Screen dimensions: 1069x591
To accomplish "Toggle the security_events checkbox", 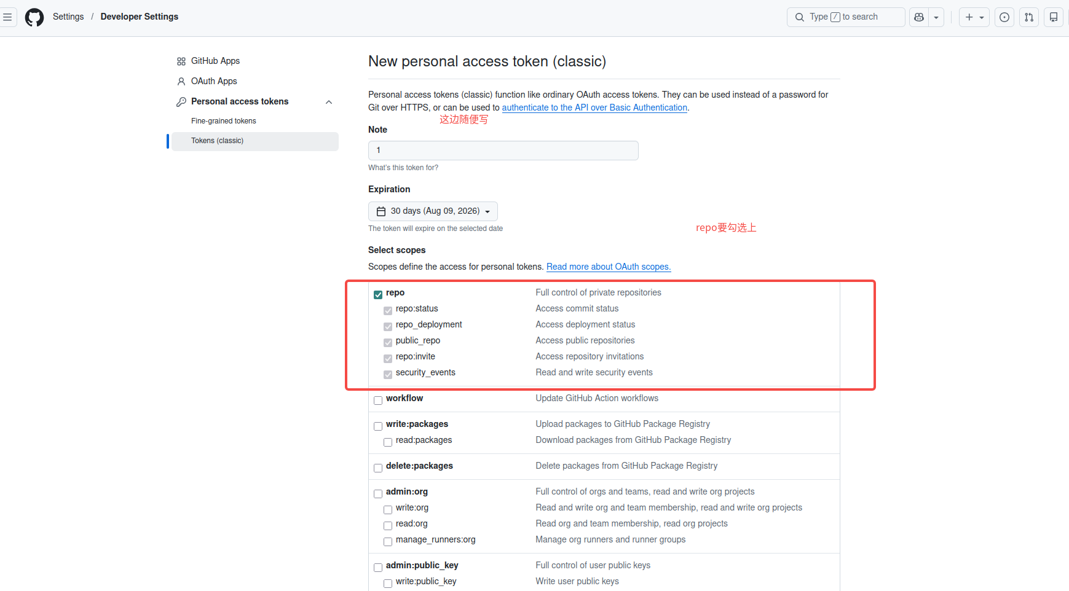I will tap(388, 375).
